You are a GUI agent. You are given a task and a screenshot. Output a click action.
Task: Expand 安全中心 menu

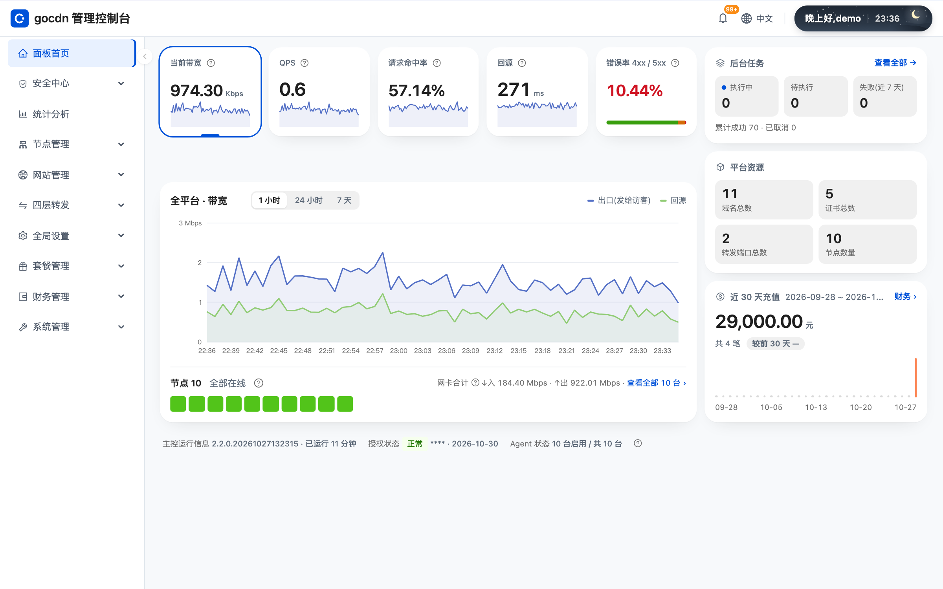click(x=72, y=83)
